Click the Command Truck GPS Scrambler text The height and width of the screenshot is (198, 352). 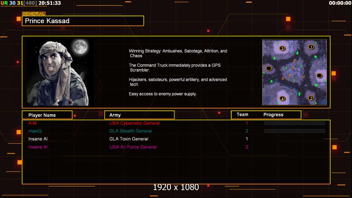[175, 68]
